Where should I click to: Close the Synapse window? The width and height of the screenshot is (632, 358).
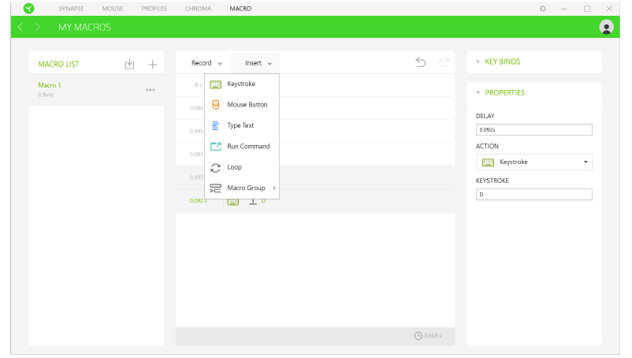(609, 9)
